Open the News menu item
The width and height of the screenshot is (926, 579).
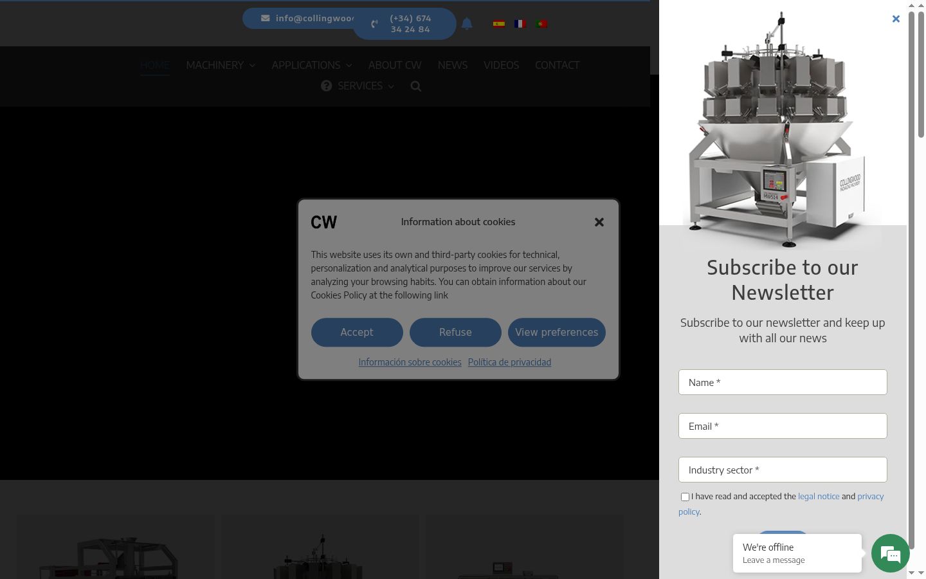tap(453, 65)
